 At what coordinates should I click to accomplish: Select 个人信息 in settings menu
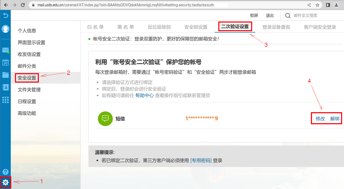27,31
